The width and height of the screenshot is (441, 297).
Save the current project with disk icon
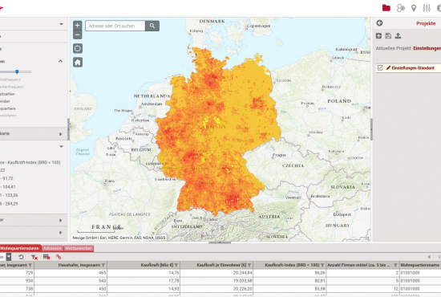tap(388, 36)
